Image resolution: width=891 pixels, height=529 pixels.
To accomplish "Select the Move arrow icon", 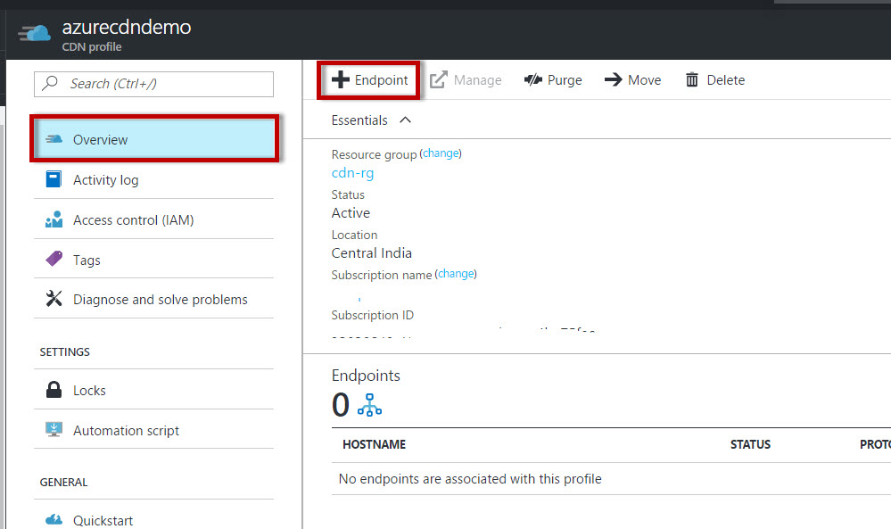I will click(613, 79).
